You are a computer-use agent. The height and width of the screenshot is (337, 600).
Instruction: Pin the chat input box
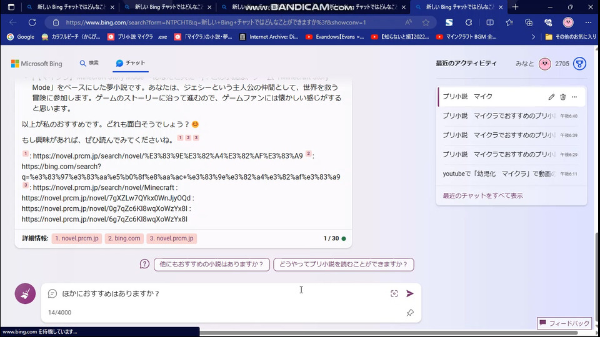click(x=410, y=313)
